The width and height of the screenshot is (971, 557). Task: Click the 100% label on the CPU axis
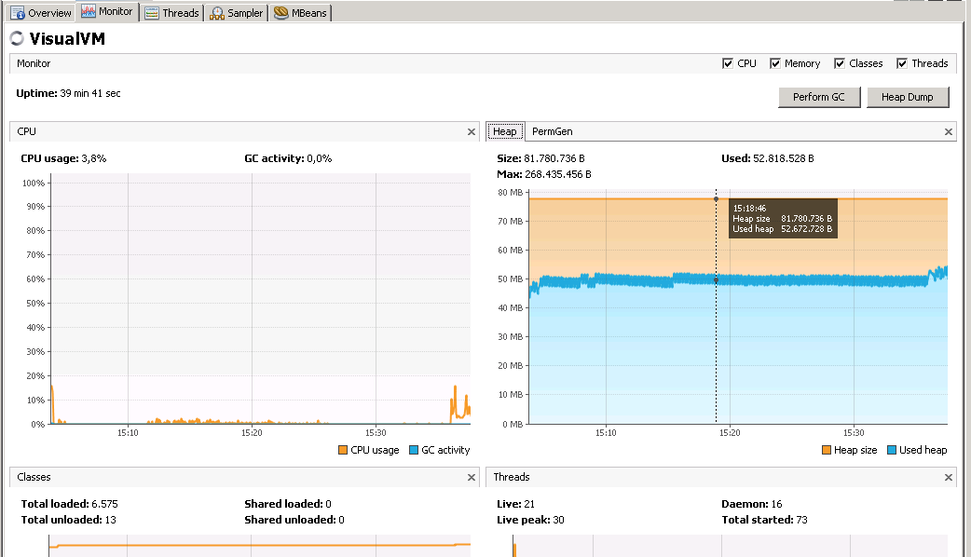pos(34,183)
